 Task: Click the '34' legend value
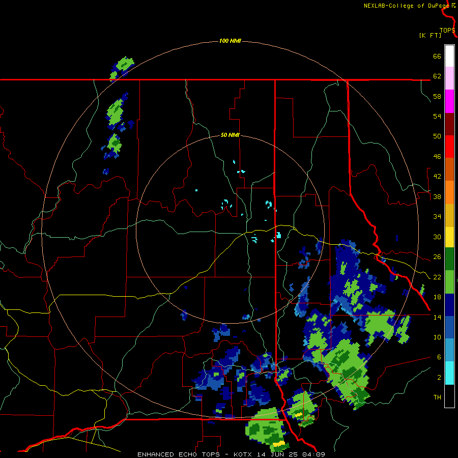437,217
